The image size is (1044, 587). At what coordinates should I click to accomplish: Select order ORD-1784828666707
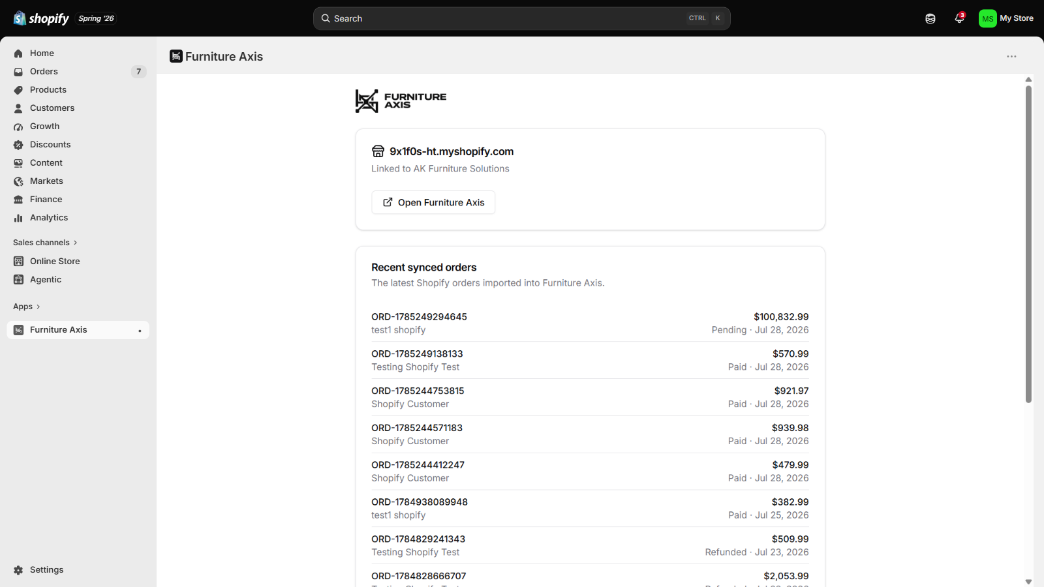click(x=590, y=577)
